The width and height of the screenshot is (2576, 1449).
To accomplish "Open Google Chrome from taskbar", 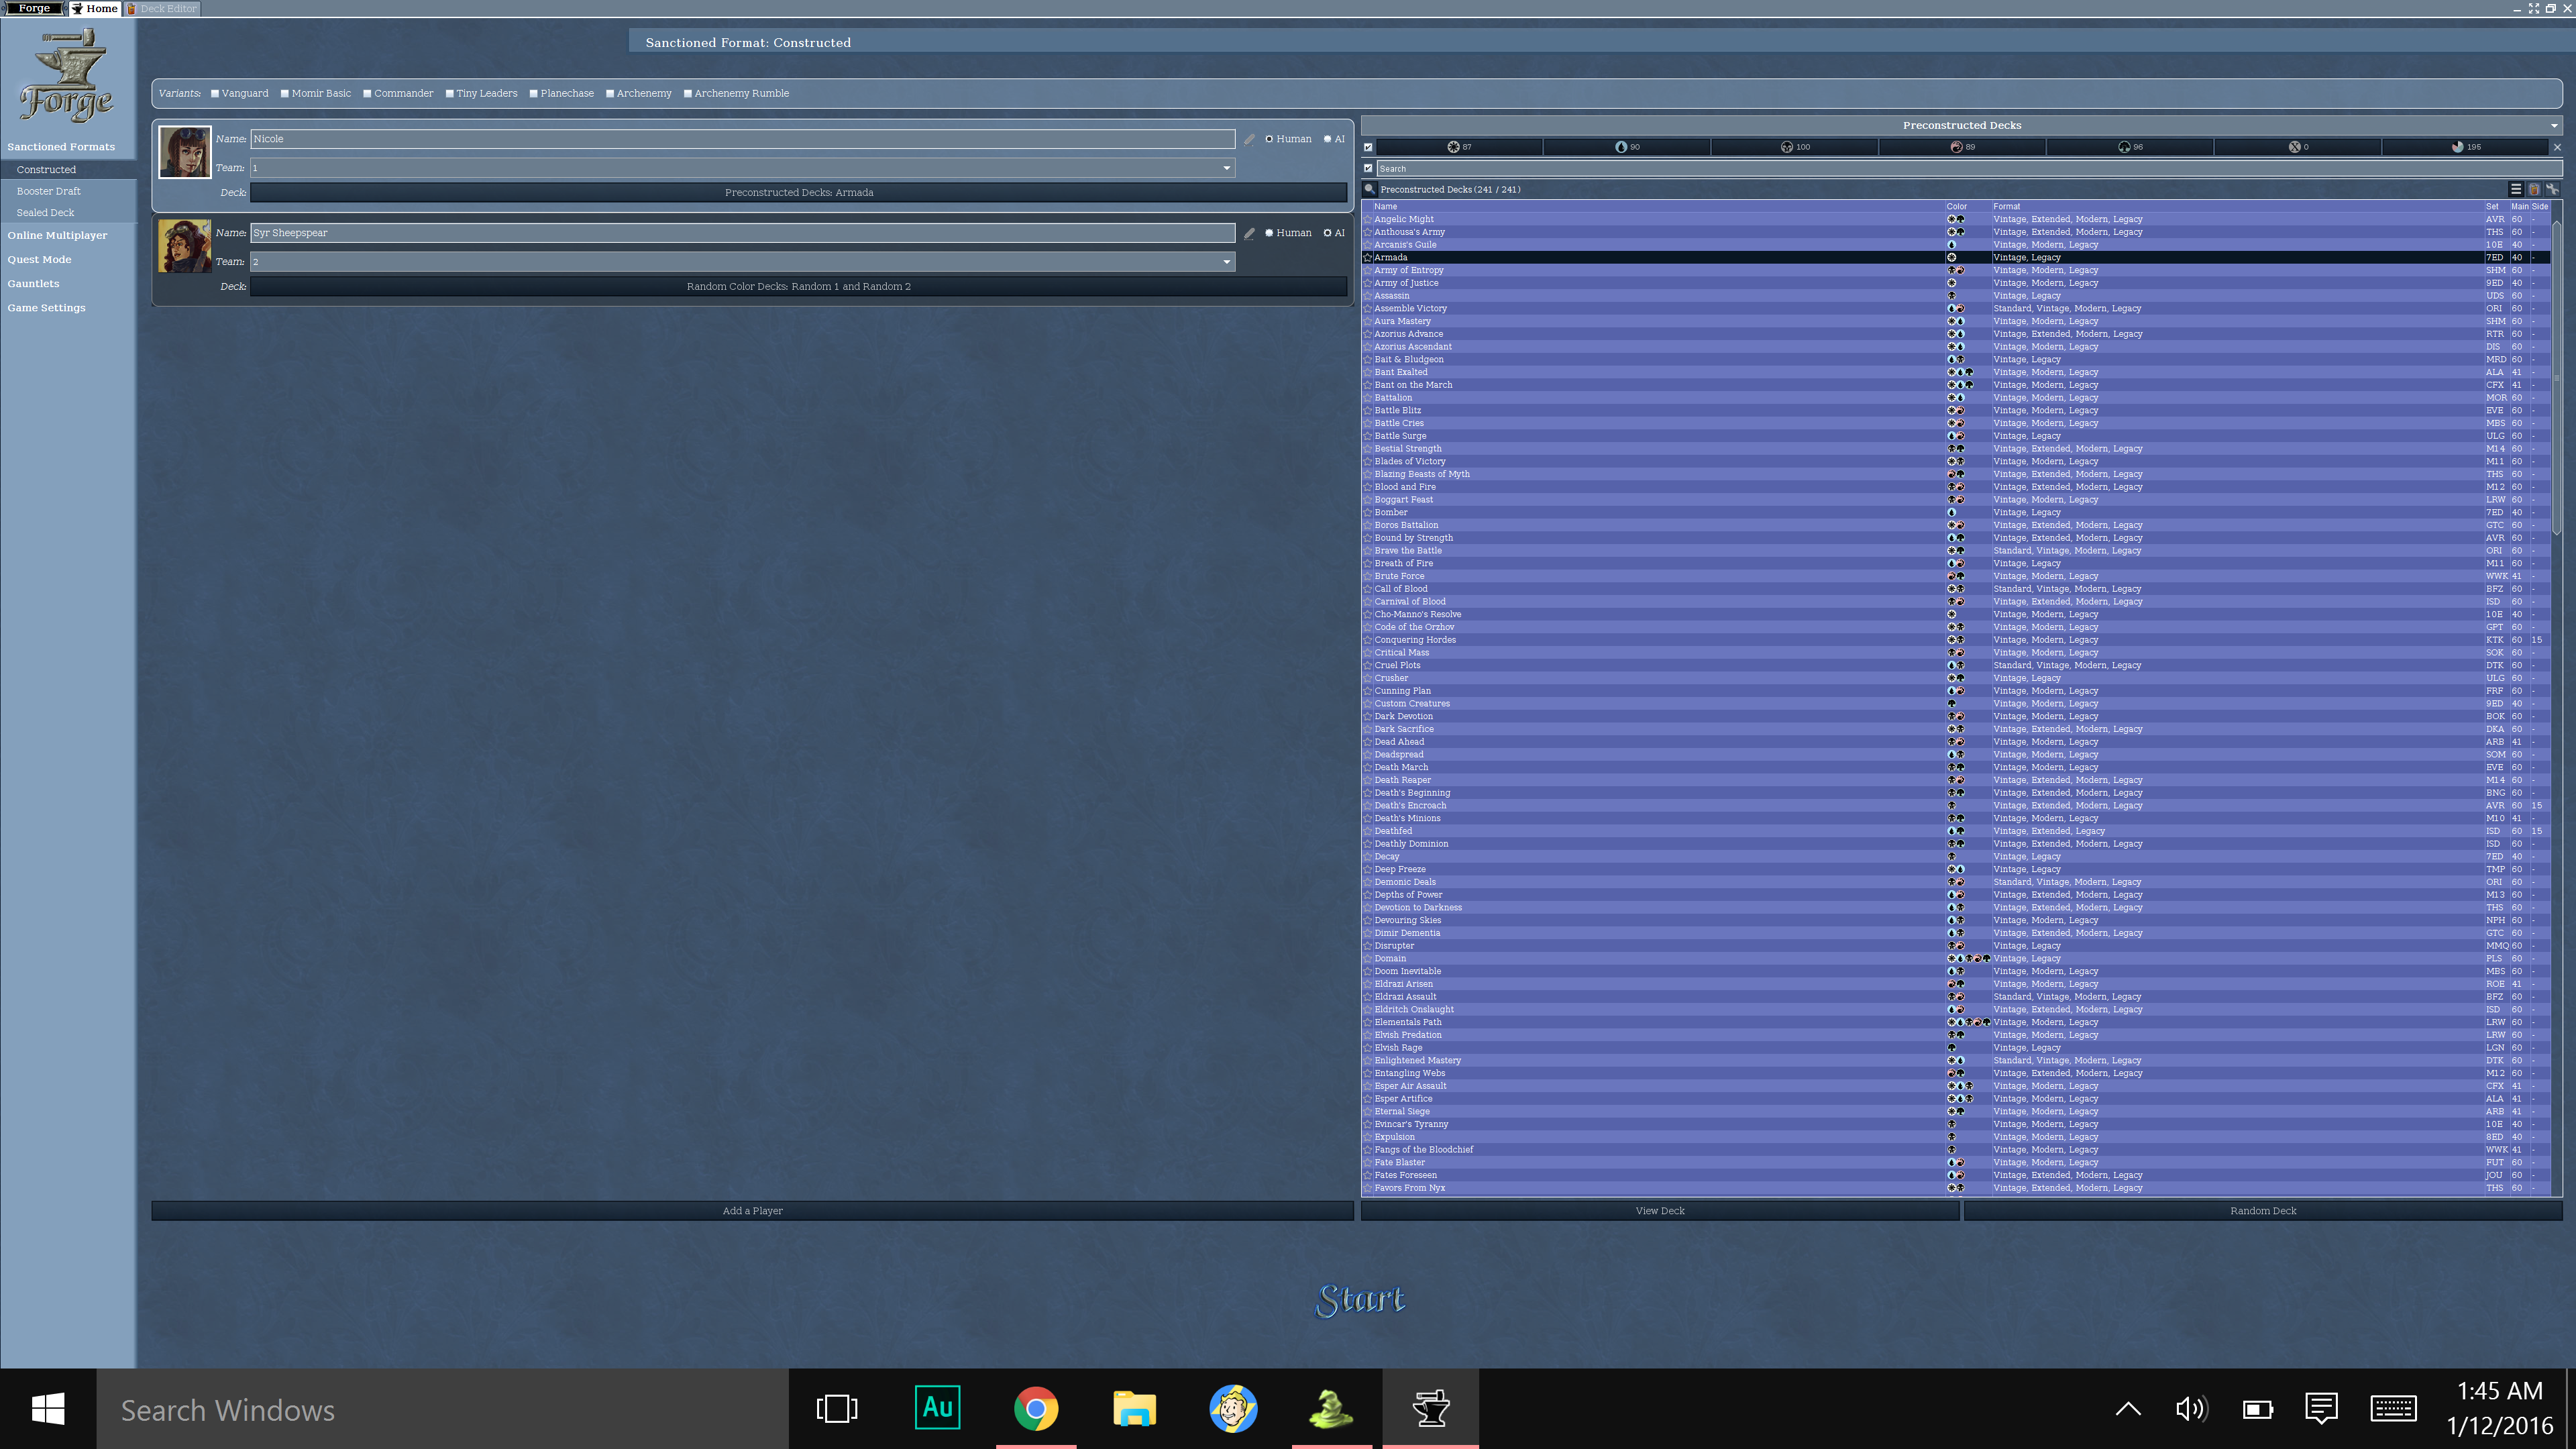I will (1035, 1408).
